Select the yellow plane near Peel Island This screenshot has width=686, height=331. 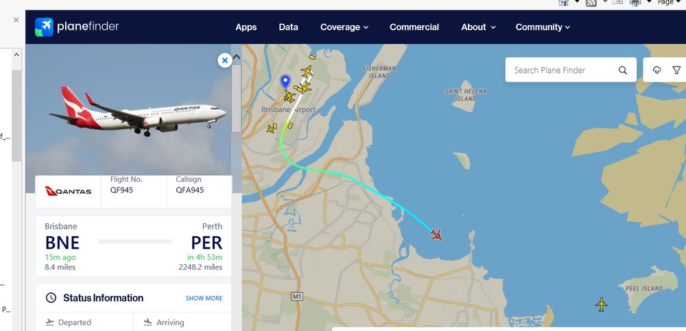point(602,304)
